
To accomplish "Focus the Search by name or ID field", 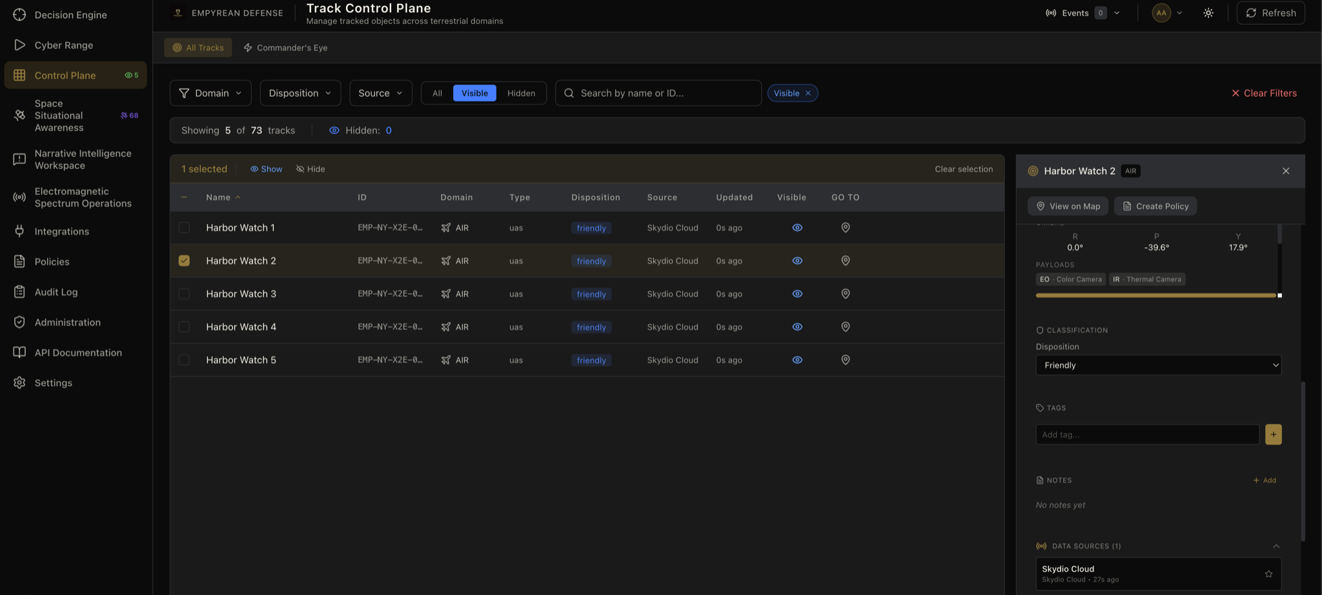I will pyautogui.click(x=658, y=93).
